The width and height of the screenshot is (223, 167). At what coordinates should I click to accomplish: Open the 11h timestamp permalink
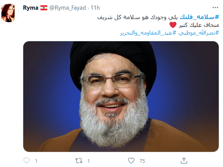tap(95, 8)
